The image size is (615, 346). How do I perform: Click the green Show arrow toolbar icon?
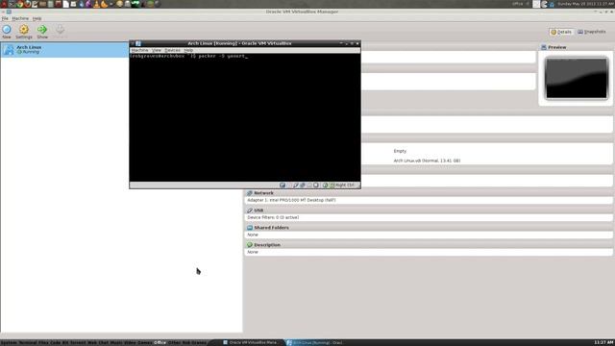click(42, 30)
